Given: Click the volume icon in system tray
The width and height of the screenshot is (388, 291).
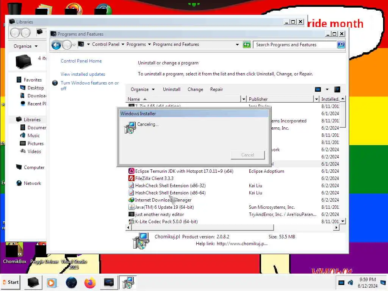Looking at the screenshot, I should (x=350, y=282).
